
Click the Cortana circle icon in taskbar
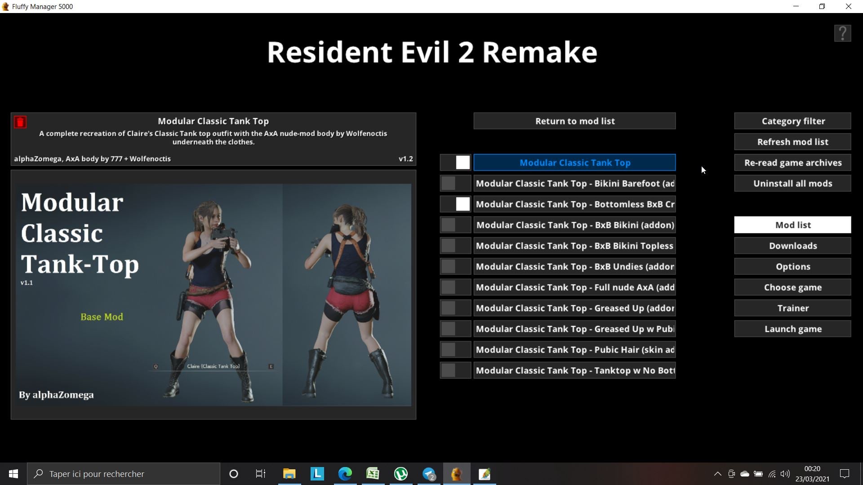tap(233, 474)
